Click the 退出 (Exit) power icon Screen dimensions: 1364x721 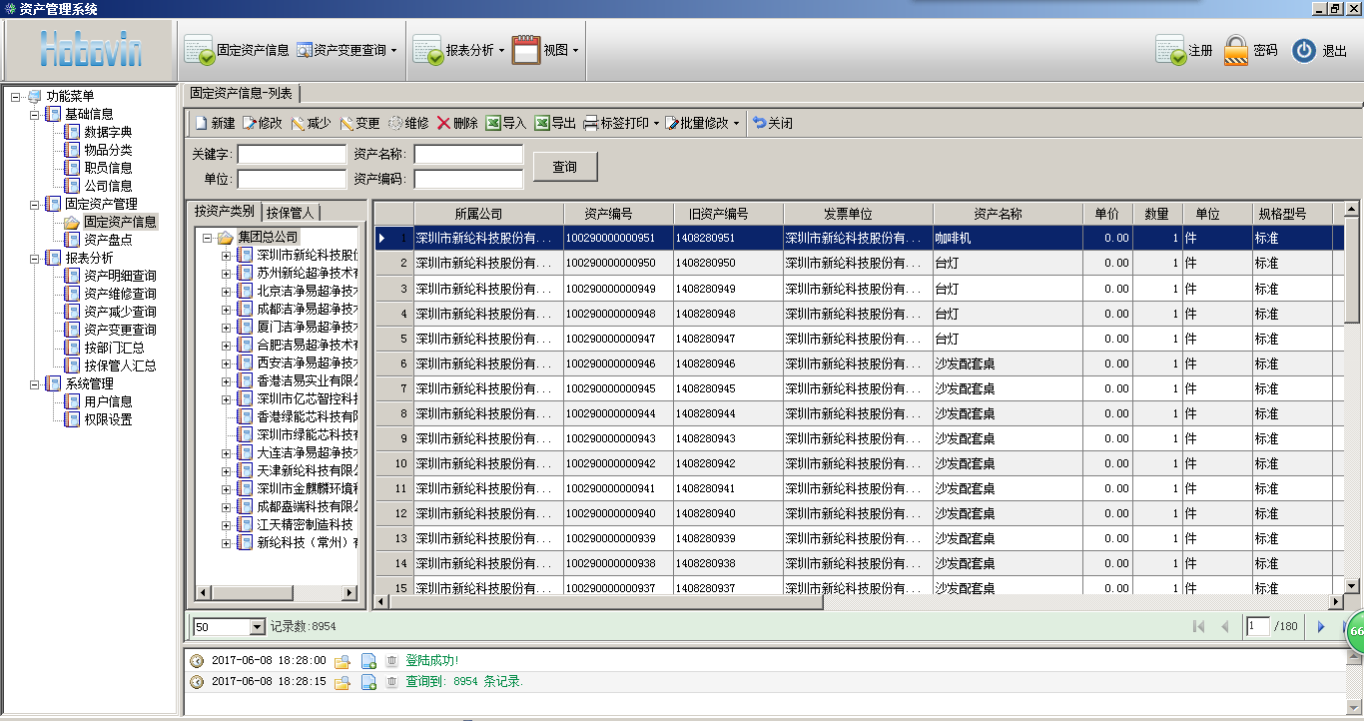point(1304,50)
